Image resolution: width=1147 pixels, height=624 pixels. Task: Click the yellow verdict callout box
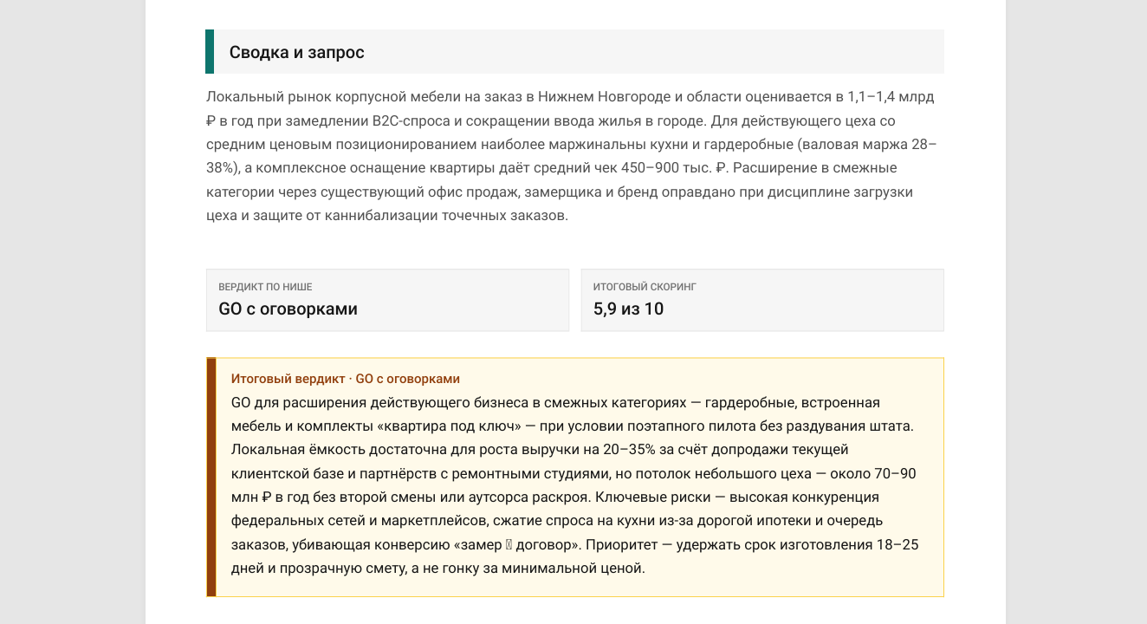tap(575, 478)
